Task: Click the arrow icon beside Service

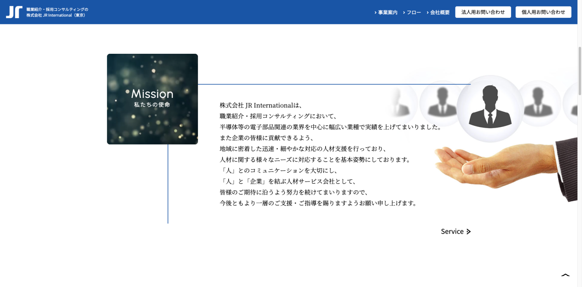Action: (x=469, y=232)
